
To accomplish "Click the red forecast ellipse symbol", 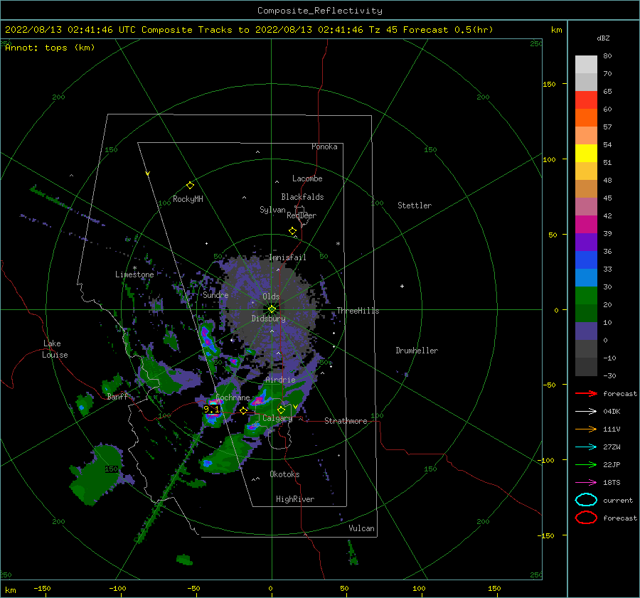I will click(x=586, y=518).
